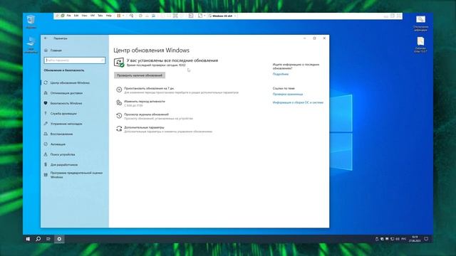Click the Устранение неполадок wrench icon
This screenshot has width=456, height=256.
(x=46, y=124)
